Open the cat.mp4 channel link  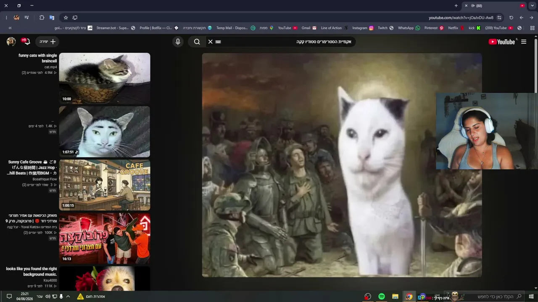[x=50, y=67]
